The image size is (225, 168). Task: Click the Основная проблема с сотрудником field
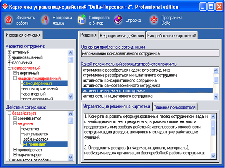150,53
